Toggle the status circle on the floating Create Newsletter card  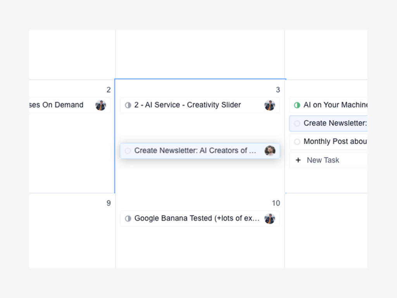coord(128,151)
